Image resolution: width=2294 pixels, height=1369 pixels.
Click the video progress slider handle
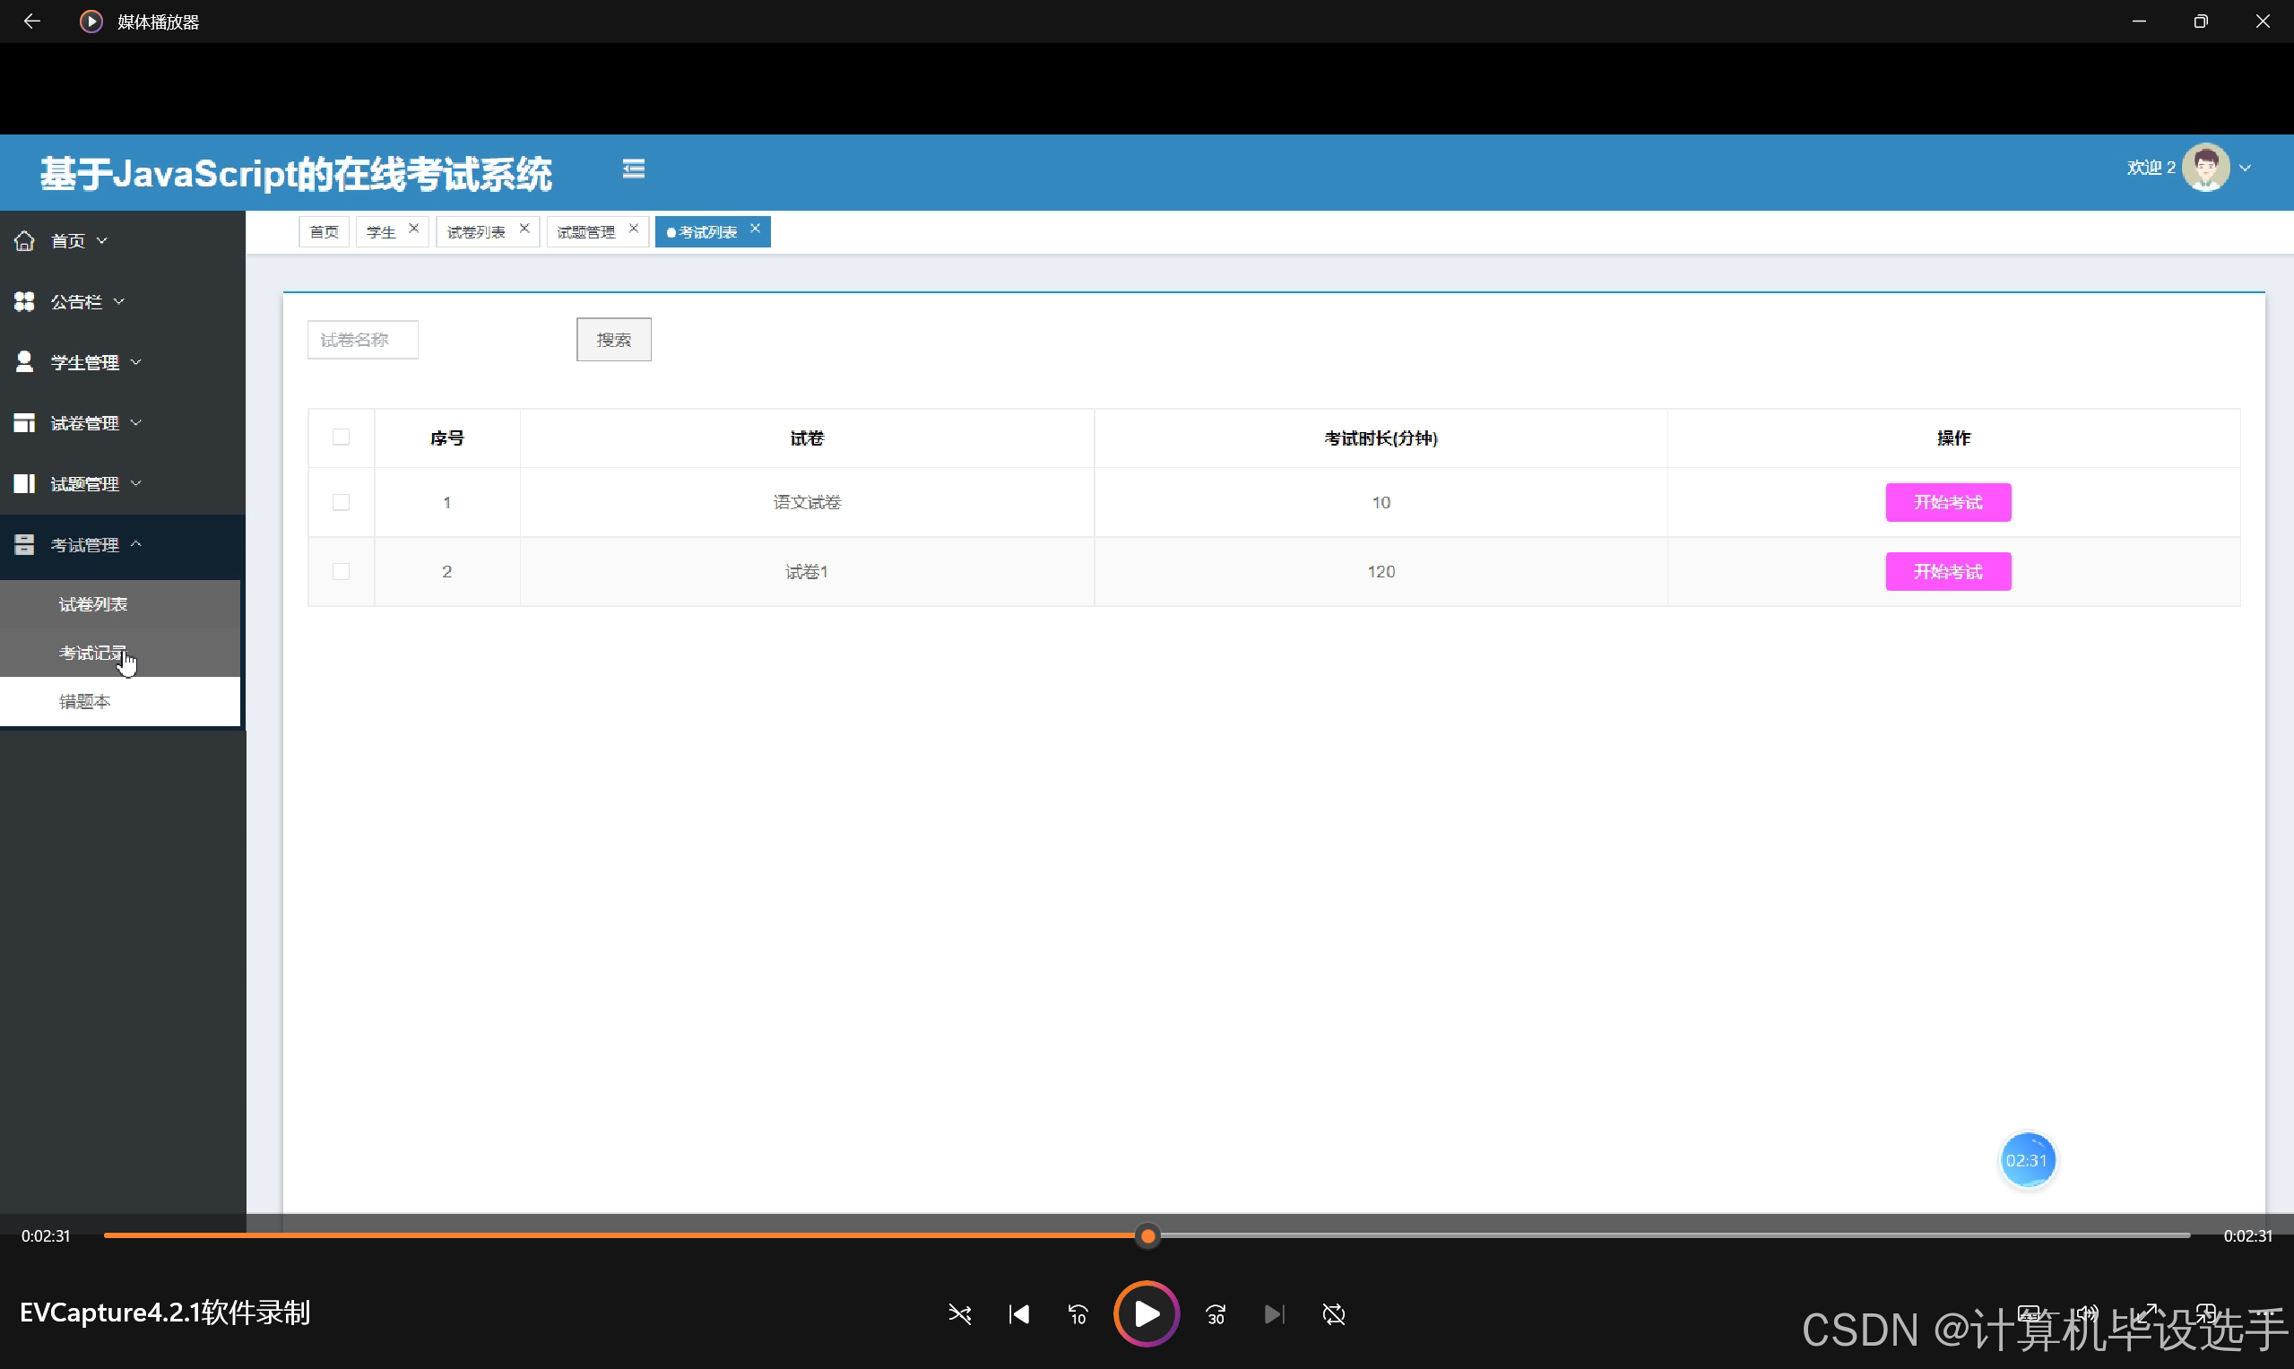(x=1147, y=1235)
